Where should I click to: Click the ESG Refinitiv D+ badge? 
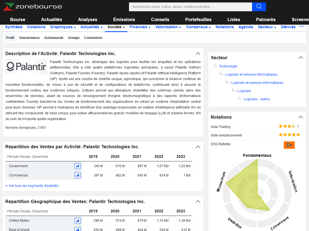(x=289, y=145)
